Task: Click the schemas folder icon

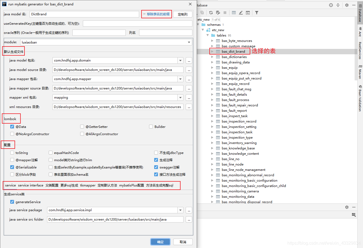Action: pos(203,25)
